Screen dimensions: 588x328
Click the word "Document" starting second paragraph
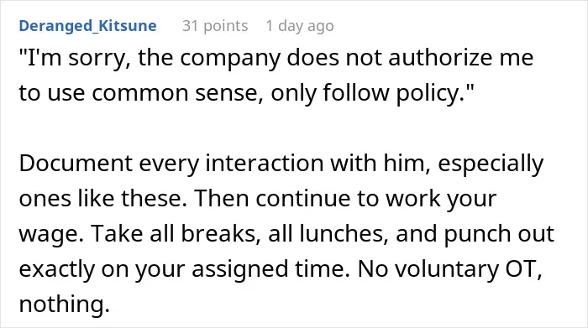(76, 164)
